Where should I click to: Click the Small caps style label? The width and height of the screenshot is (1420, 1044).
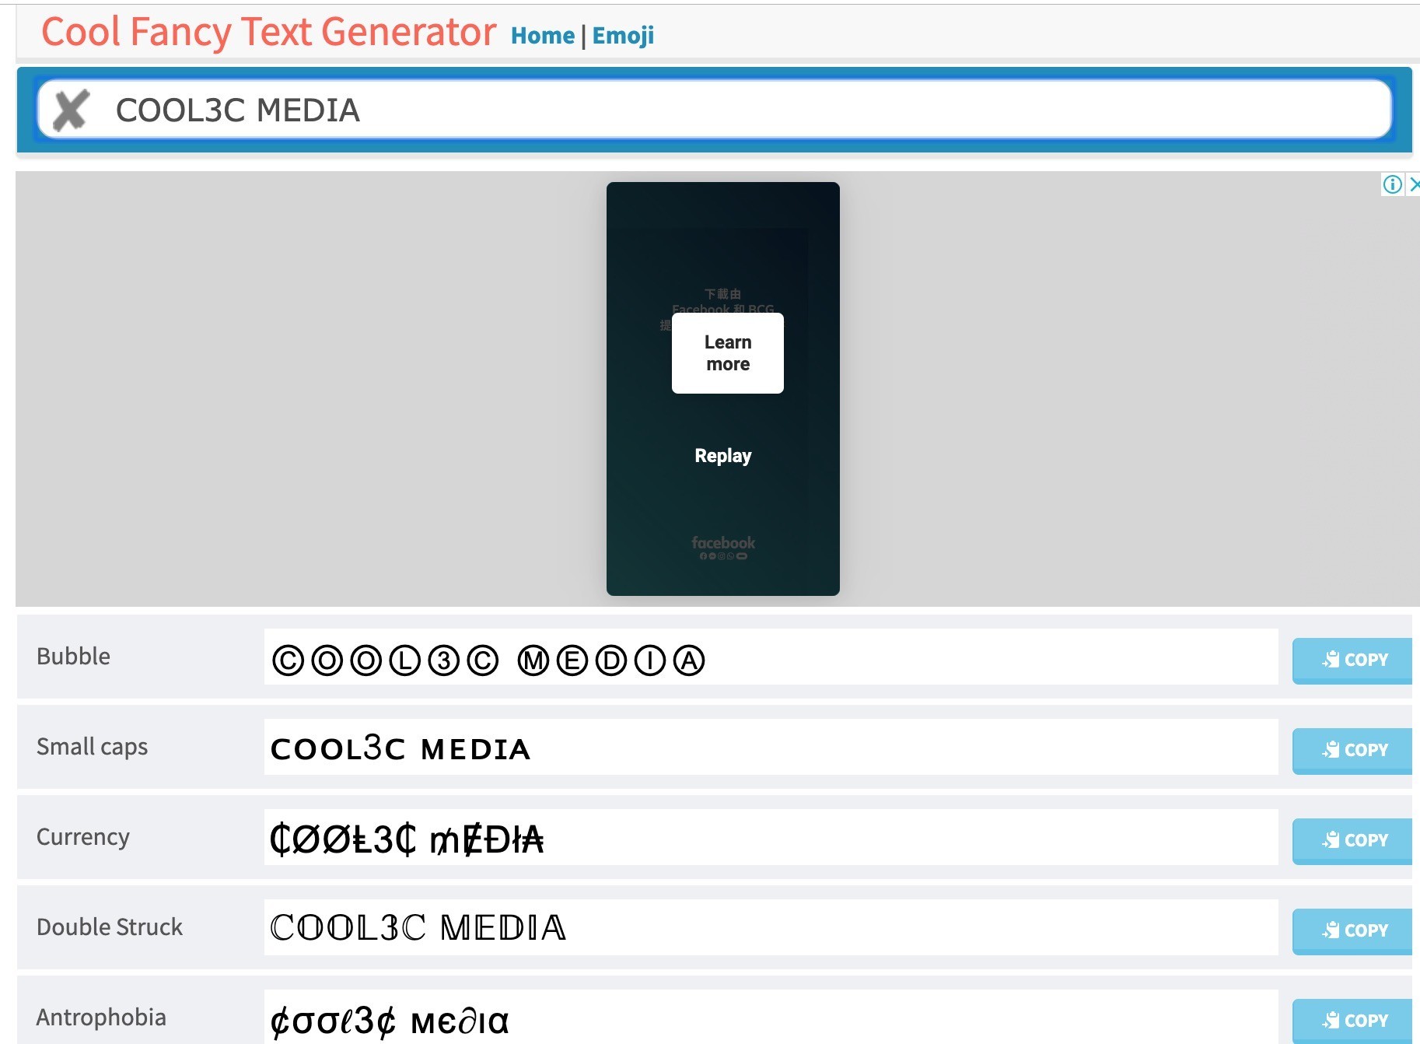pos(92,747)
